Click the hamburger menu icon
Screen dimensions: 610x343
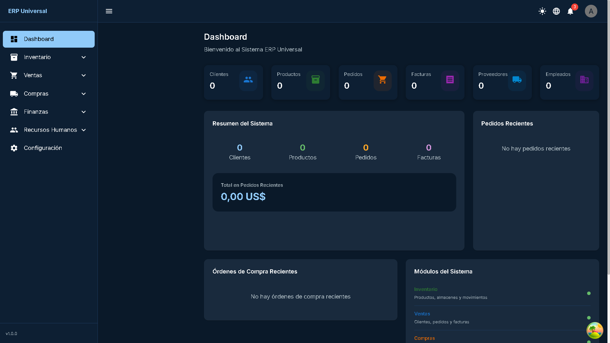pyautogui.click(x=109, y=11)
